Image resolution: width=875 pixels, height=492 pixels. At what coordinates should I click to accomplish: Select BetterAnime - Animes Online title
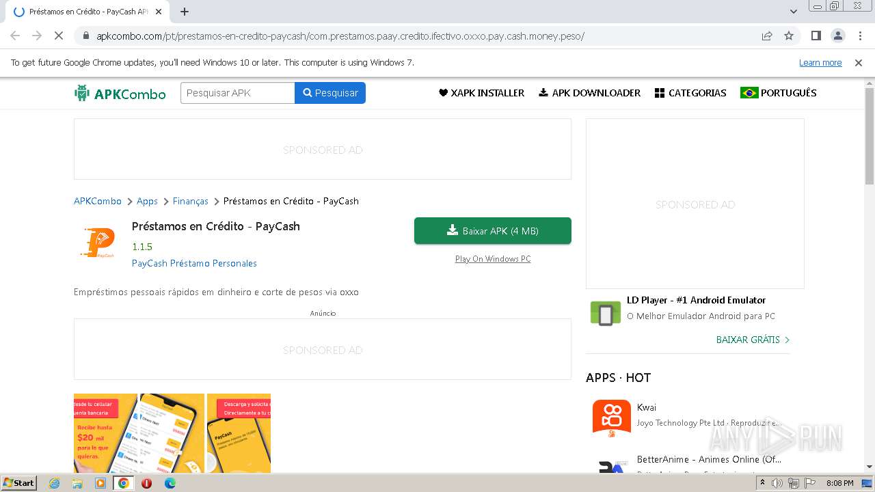click(x=709, y=459)
